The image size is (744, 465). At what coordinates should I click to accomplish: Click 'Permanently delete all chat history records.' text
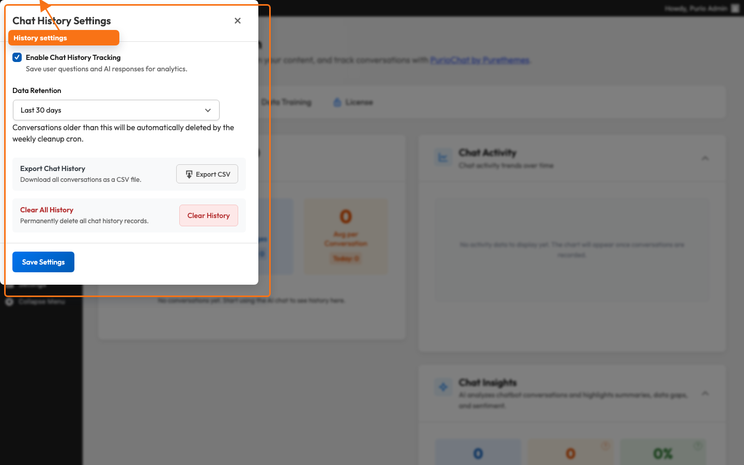[x=84, y=221]
